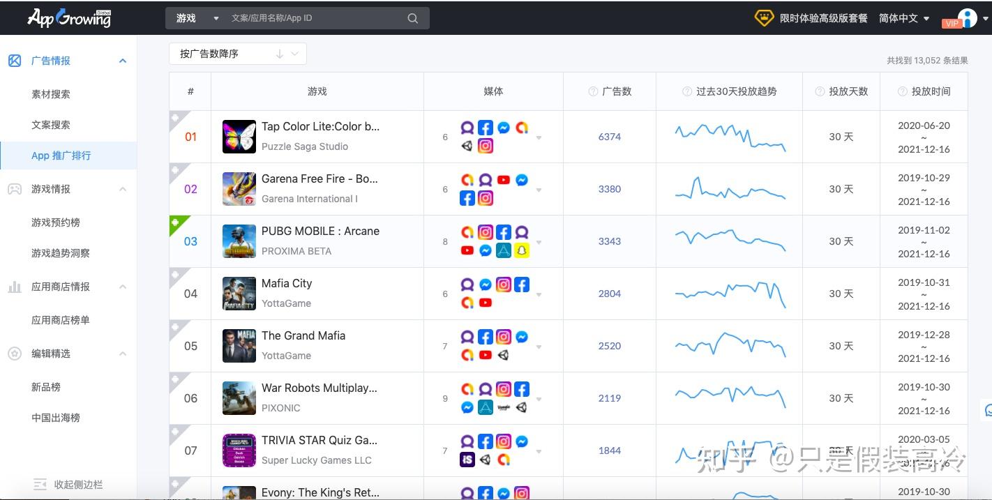
Task: Click the 游戏情报 game controller icon
Action: coord(14,188)
